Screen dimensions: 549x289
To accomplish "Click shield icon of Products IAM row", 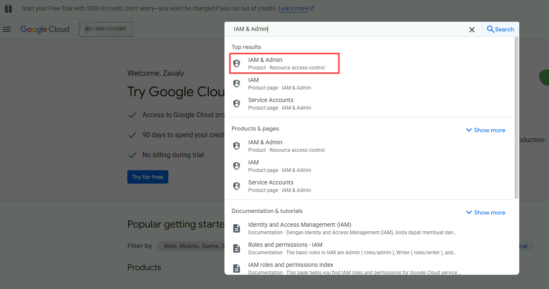I will point(237,166).
